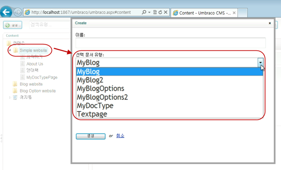281x170 pixels.
Task: Collapse the Simple website tree node
Action: click(x=10, y=50)
